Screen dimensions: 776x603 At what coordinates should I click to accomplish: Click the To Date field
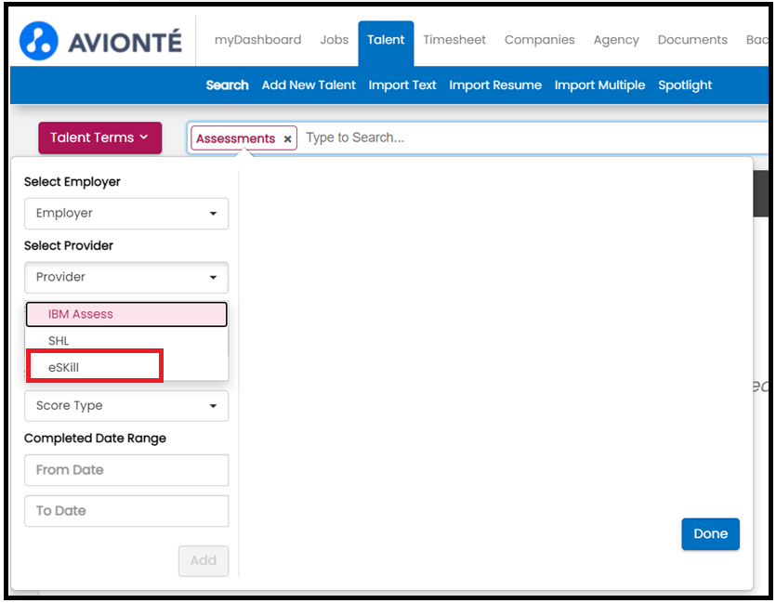(126, 510)
